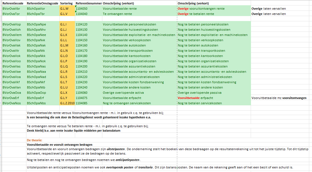Click cell BSchOpaVor
The width and height of the screenshot is (312, 172).
pyautogui.click(x=43, y=9)
